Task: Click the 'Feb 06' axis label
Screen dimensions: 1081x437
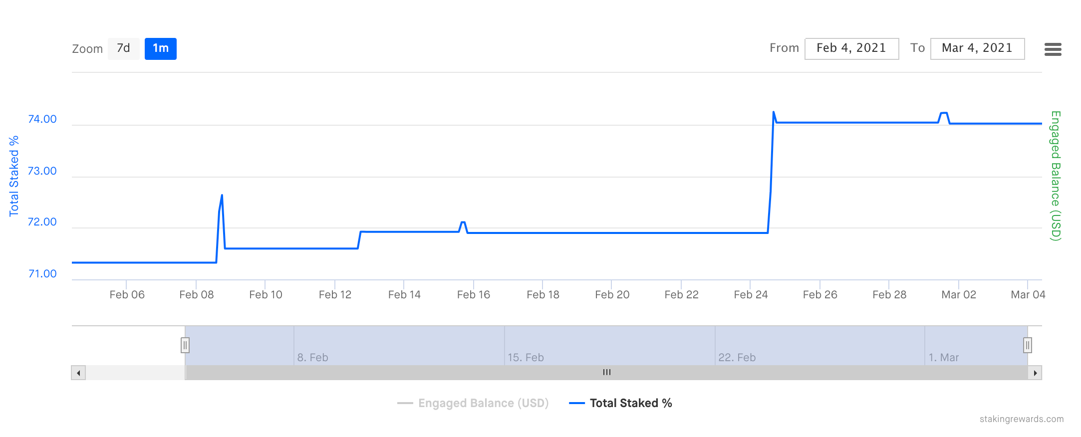Action: point(127,295)
